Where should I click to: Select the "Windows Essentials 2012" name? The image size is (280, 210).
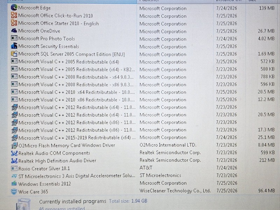click(x=45, y=184)
